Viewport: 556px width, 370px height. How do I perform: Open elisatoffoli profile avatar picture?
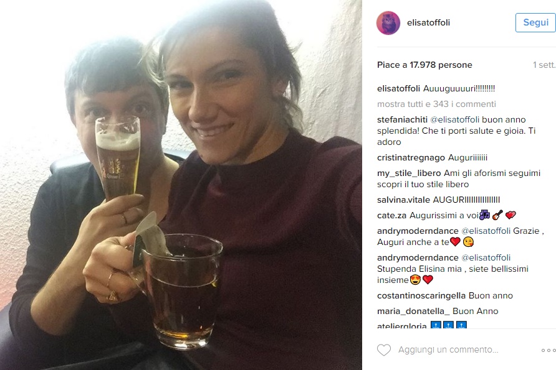coord(388,22)
